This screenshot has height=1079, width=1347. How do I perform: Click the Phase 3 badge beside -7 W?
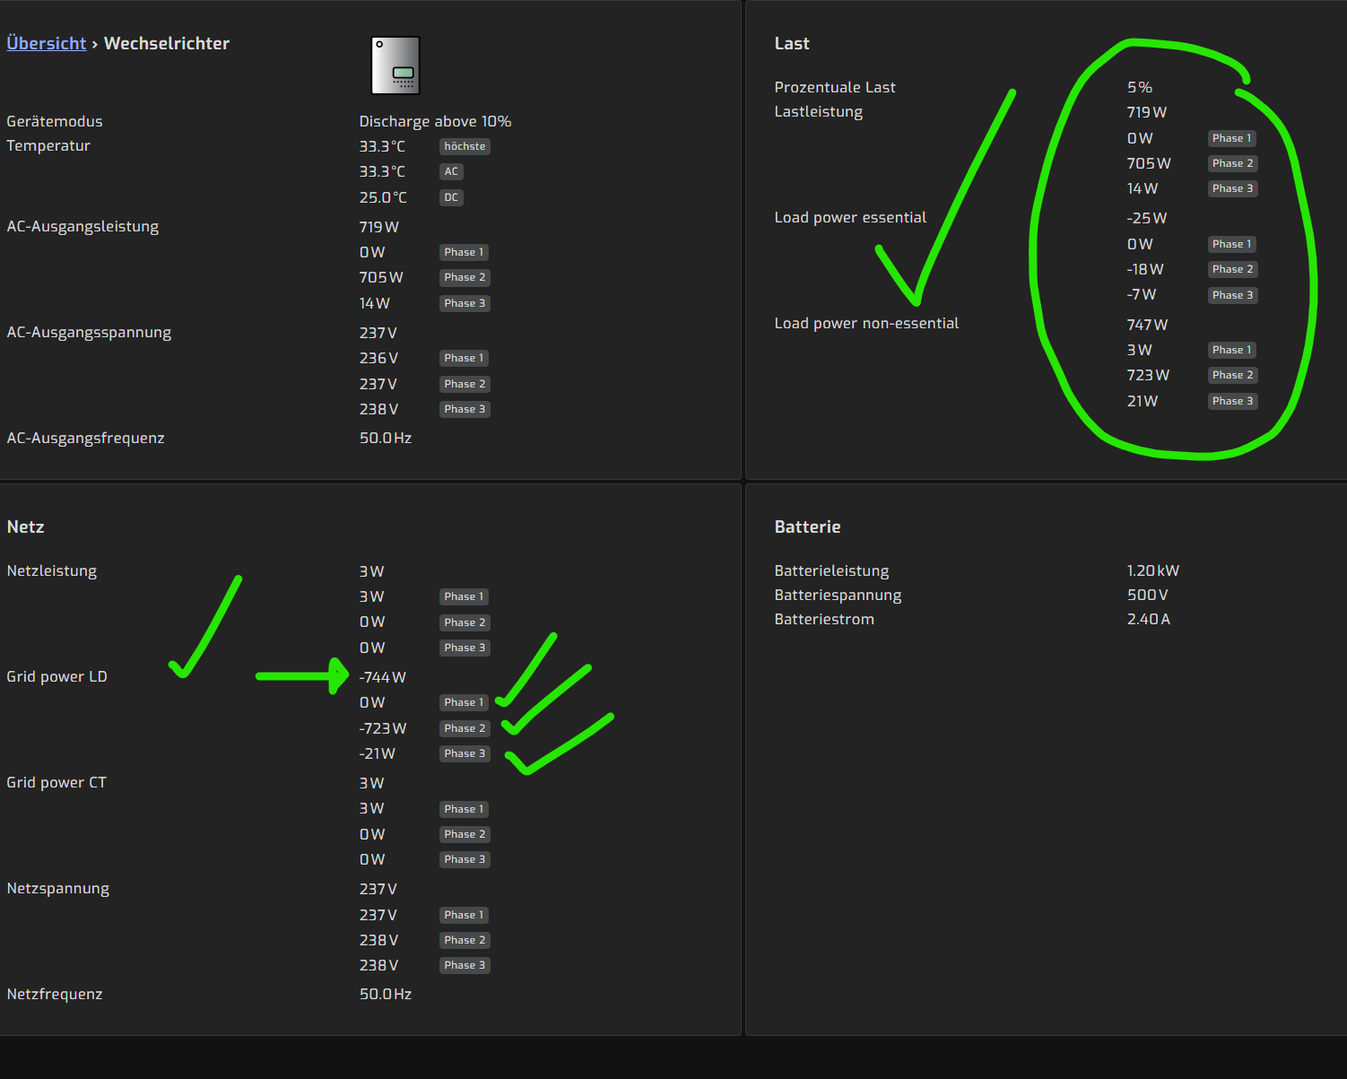point(1232,295)
